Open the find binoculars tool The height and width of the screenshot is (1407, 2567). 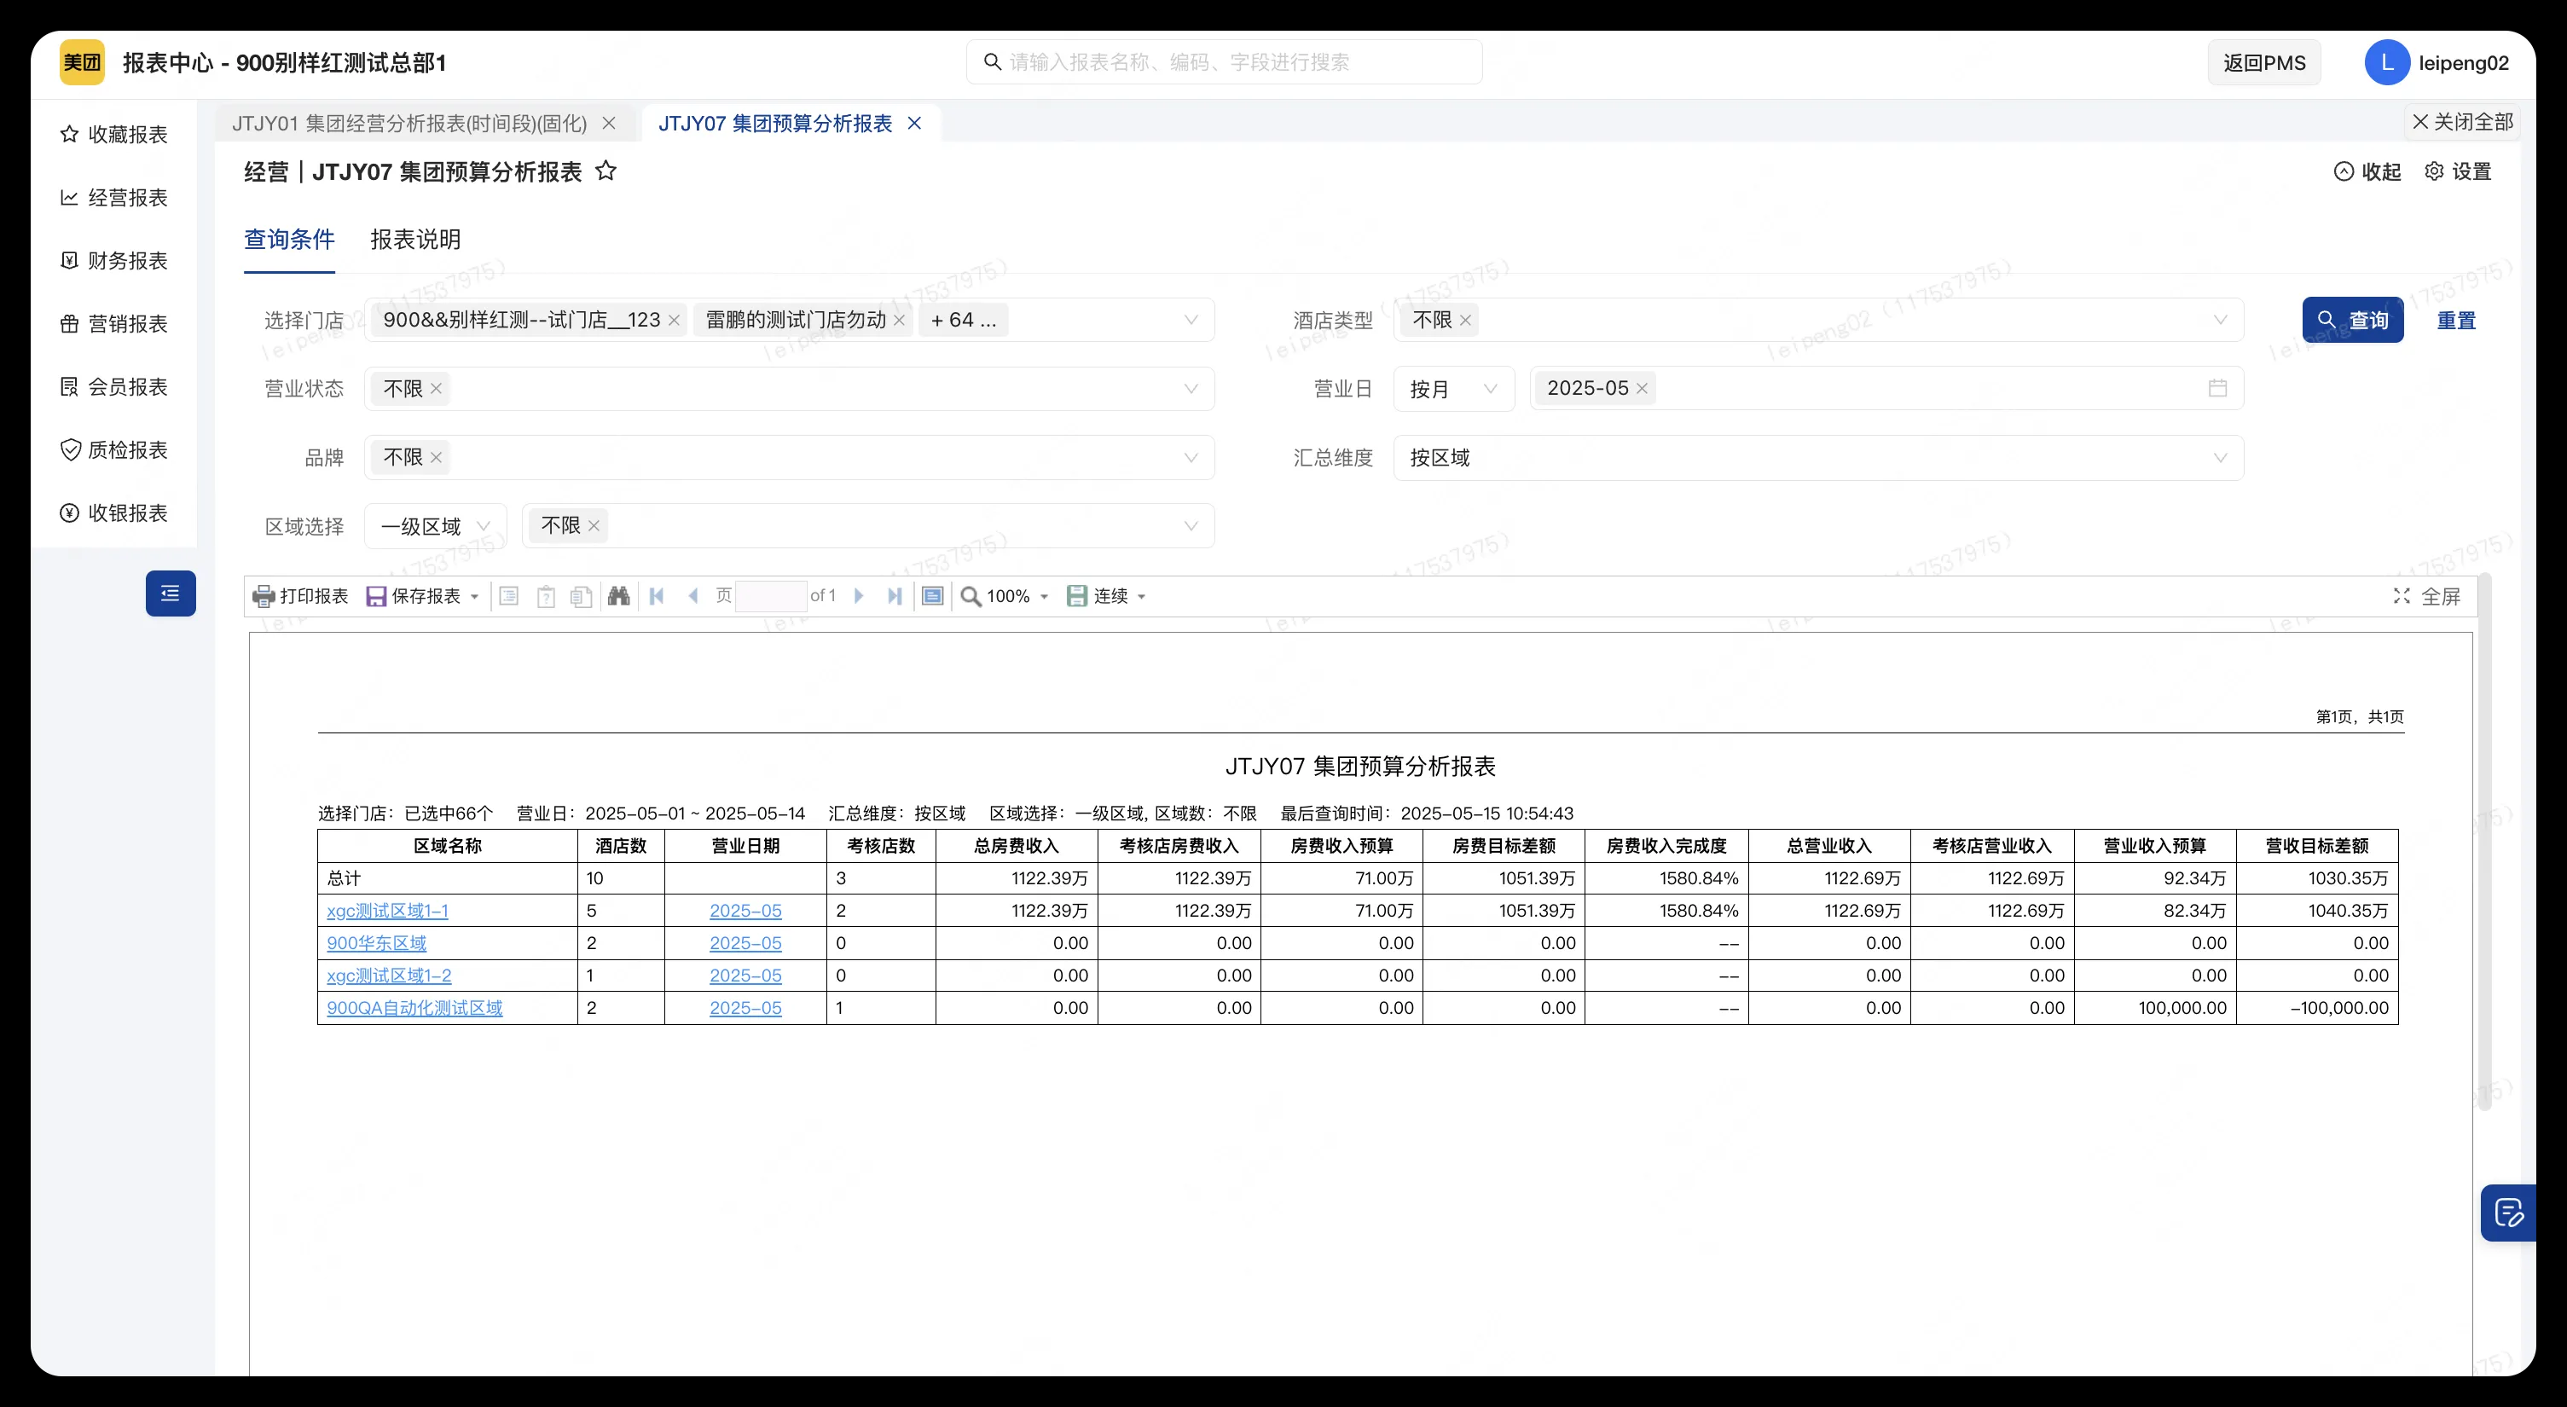coord(619,597)
